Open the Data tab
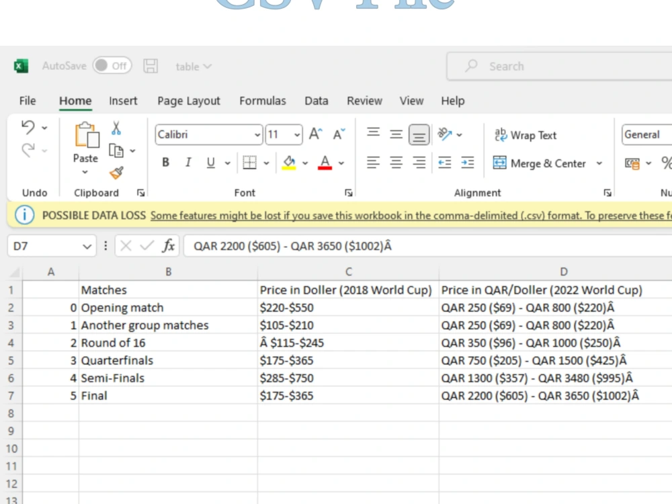The width and height of the screenshot is (672, 504). tap(317, 101)
